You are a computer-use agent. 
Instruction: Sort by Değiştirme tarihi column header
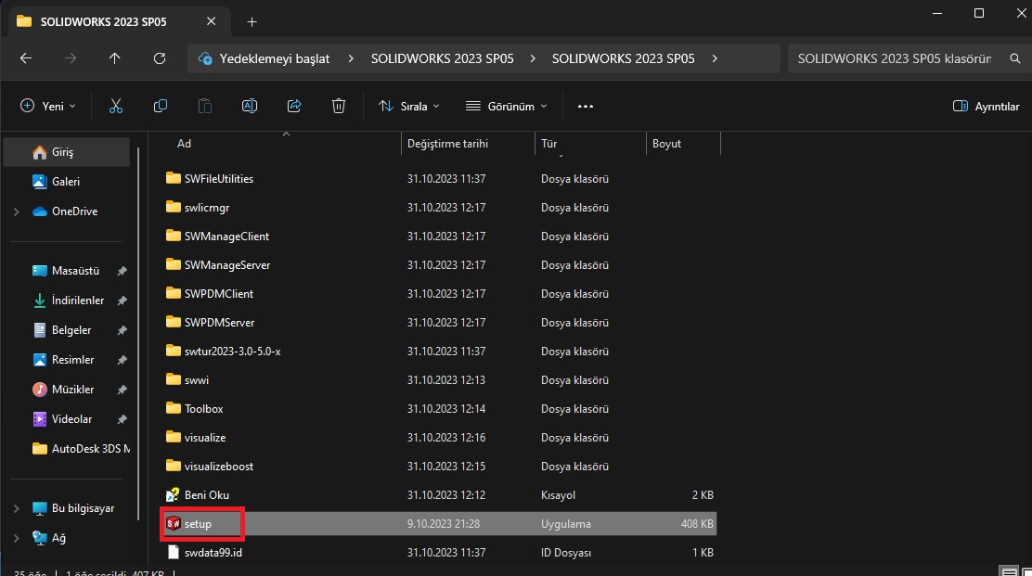[x=447, y=144]
